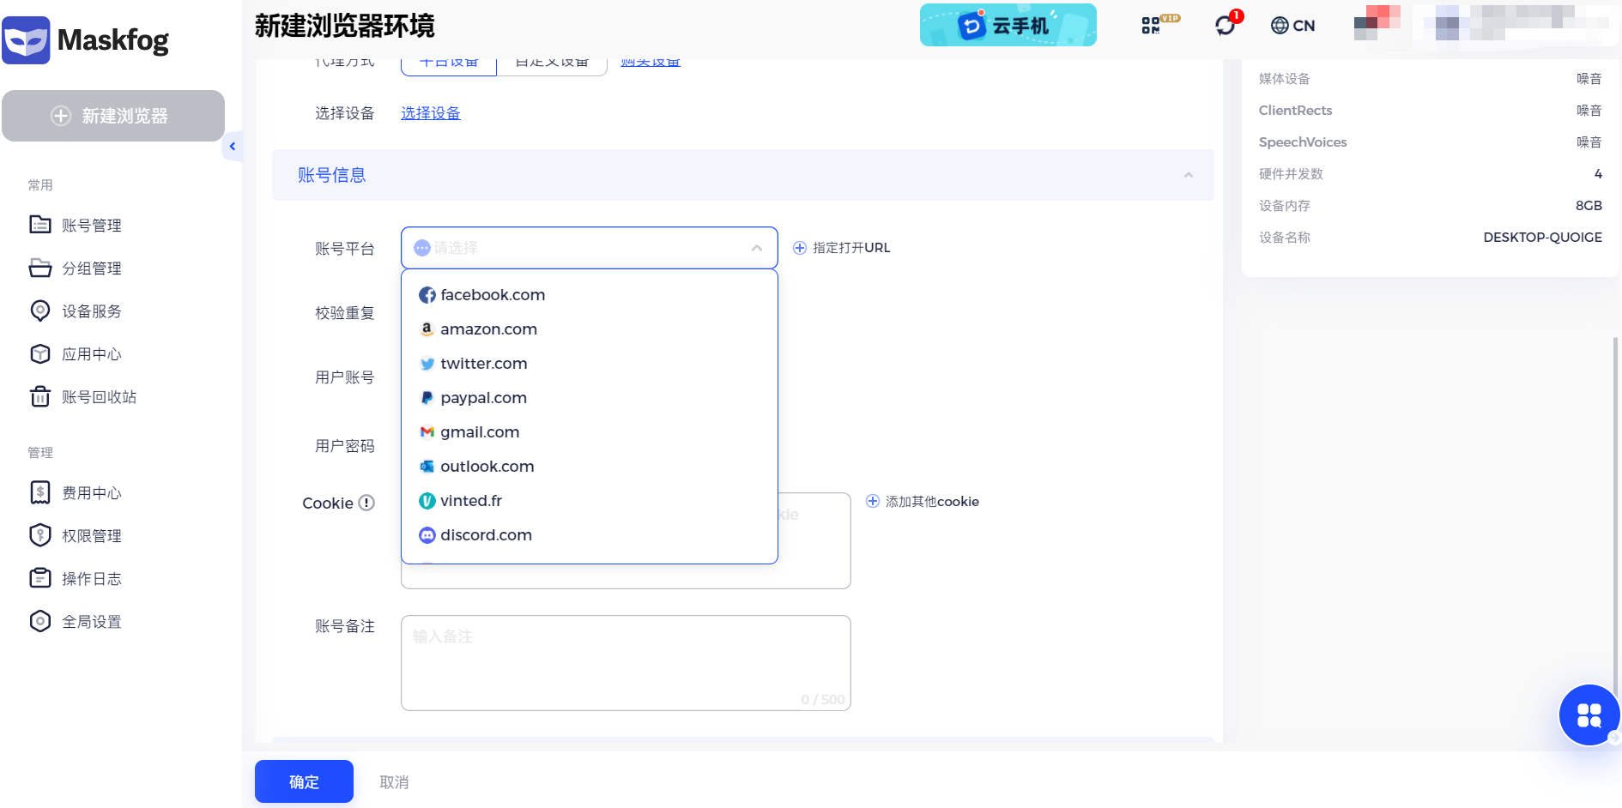Screen dimensions: 1622x808
Task: Open the 账号管理 sidebar icon
Action: 40,225
